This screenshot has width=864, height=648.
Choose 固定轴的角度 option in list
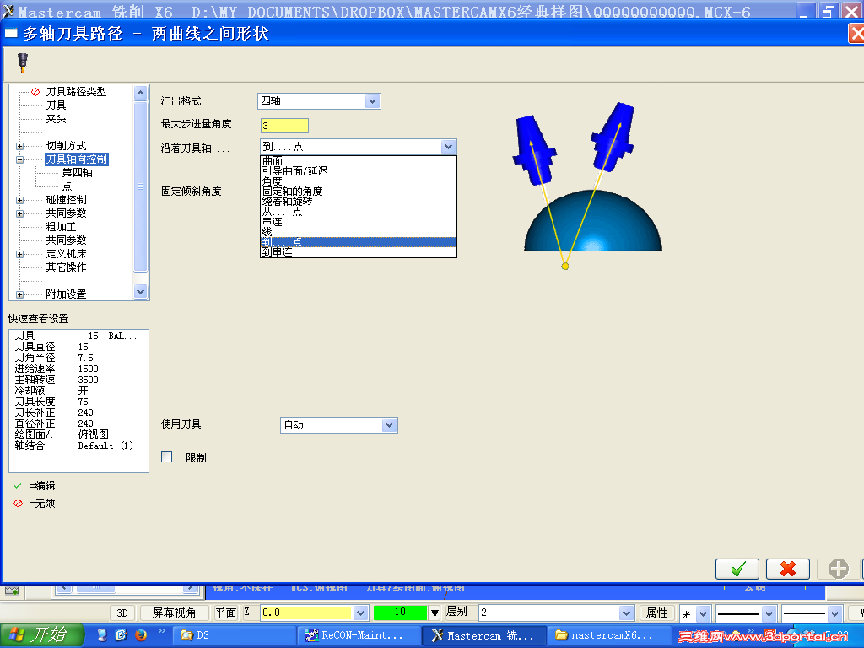point(358,192)
